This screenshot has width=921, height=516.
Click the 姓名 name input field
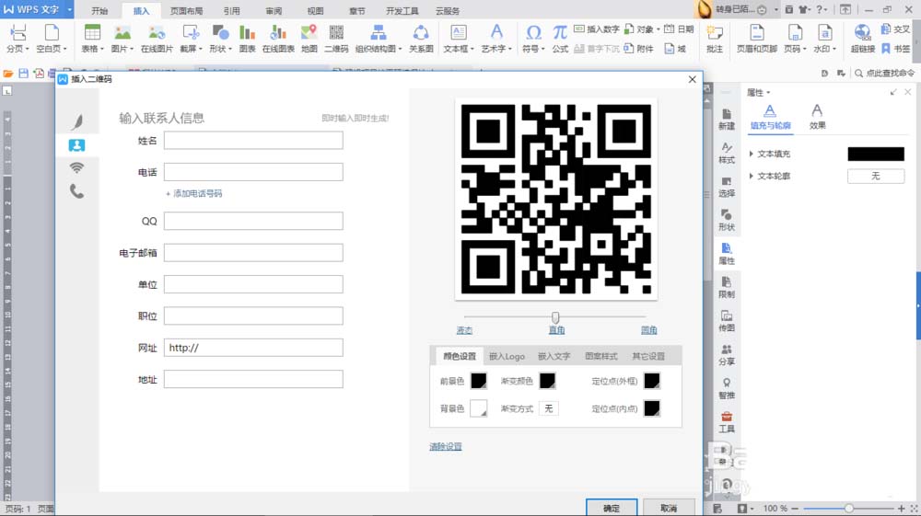point(253,140)
